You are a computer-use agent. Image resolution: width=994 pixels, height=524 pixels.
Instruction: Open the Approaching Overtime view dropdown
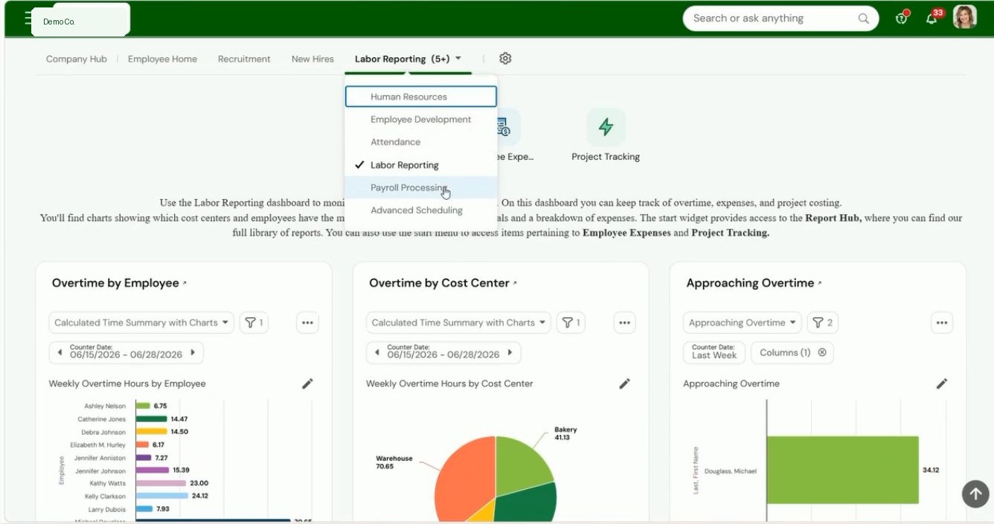tap(742, 323)
